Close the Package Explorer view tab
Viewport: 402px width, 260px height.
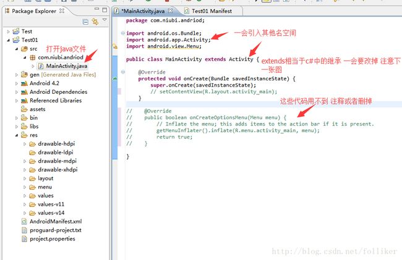point(61,10)
